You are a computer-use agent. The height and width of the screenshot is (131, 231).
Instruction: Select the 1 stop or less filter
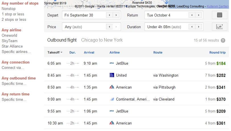13,14
